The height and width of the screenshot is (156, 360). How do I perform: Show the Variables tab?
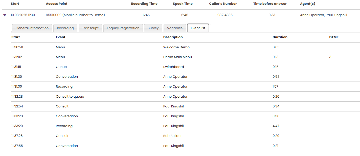click(175, 28)
